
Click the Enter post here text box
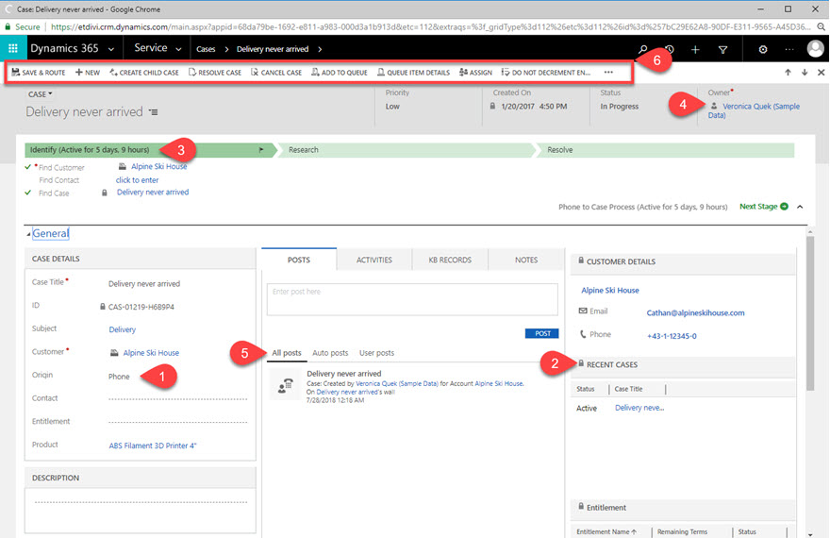click(412, 299)
